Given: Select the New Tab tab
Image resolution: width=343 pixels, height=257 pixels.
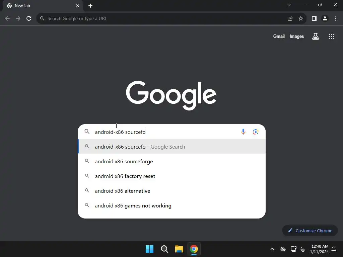Looking at the screenshot, I should tap(43, 6).
